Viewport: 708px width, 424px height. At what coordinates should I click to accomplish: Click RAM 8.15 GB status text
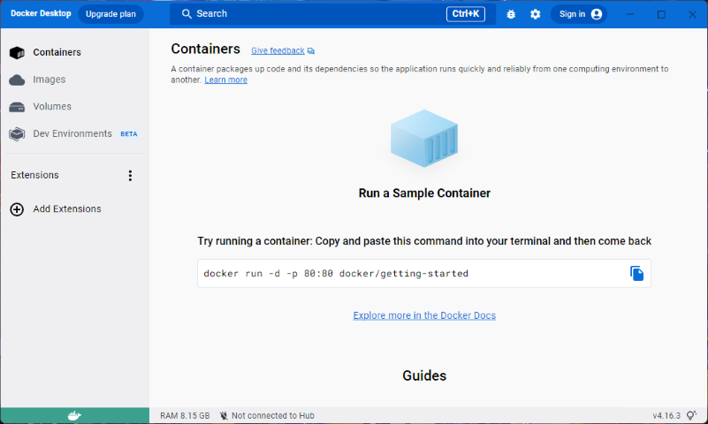coord(185,415)
